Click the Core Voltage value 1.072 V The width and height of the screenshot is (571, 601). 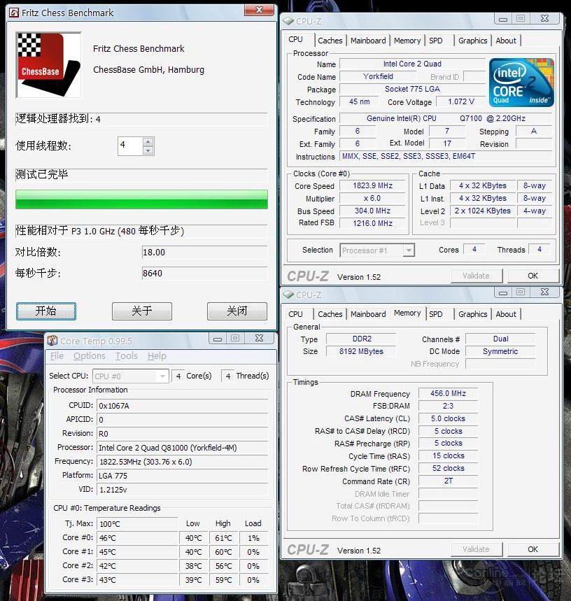(461, 101)
